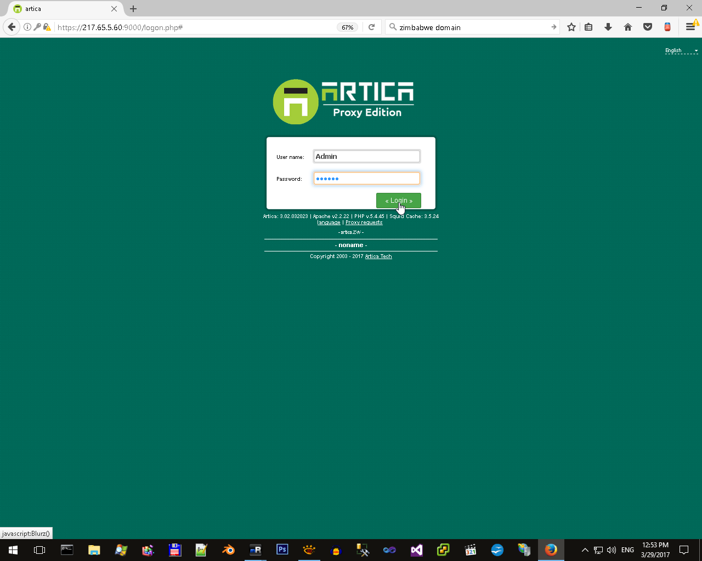Screen dimensions: 702x561
Task: Open Photoshop from the taskbar
Action: click(x=282, y=550)
